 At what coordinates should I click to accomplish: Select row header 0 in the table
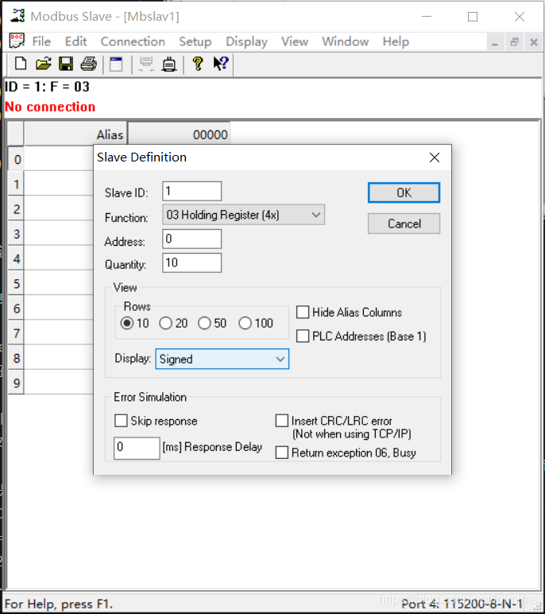point(16,159)
